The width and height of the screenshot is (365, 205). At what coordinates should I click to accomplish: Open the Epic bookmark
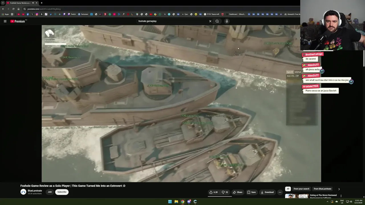tap(184, 14)
